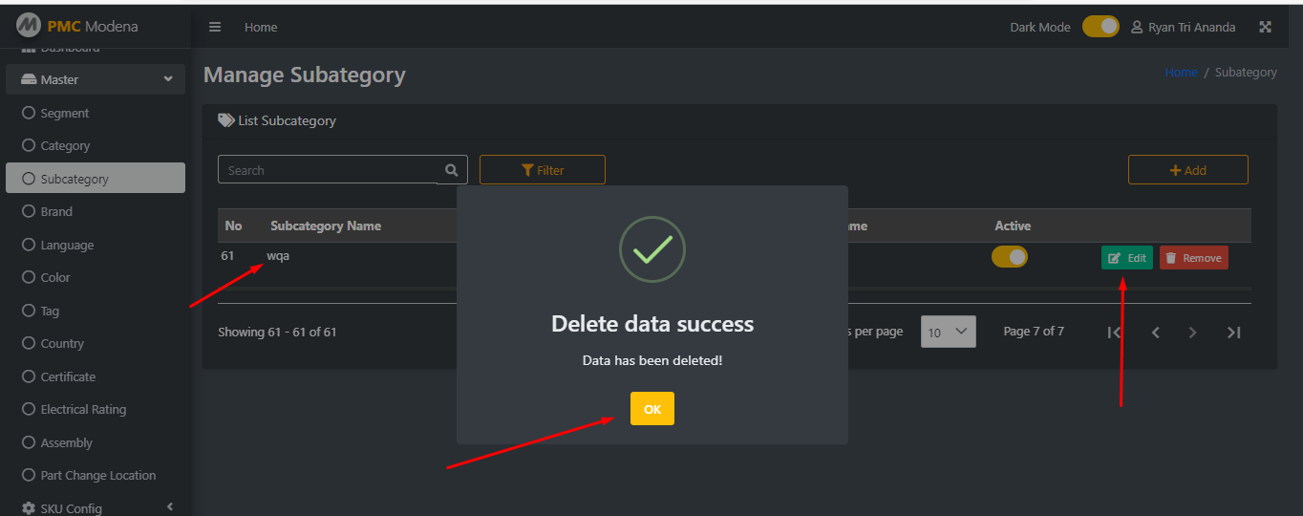The height and width of the screenshot is (516, 1303).
Task: Click the Remove button for wqa
Action: (1194, 258)
